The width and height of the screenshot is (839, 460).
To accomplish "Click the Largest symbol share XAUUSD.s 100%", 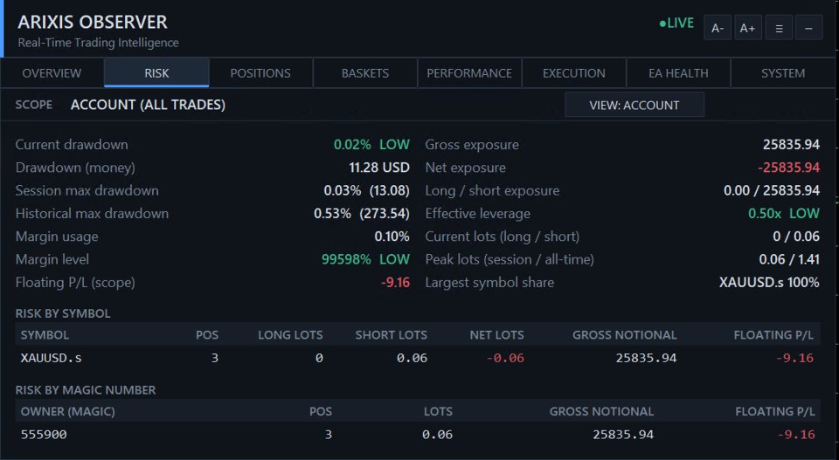I will pos(769,283).
